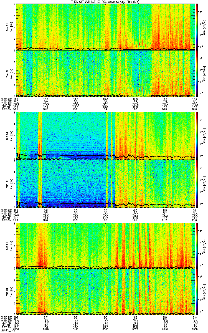208x333 pixels.
Task: Click the THA B-perpendicular PSD color bar
Action: pyautogui.click(x=197, y=27)
